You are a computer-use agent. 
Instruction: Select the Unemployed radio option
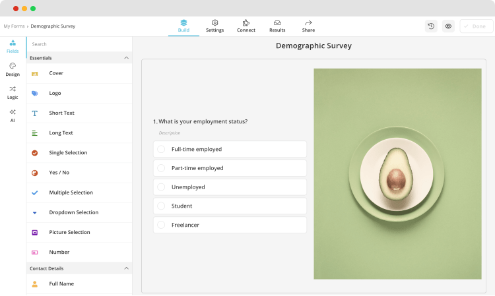click(162, 187)
